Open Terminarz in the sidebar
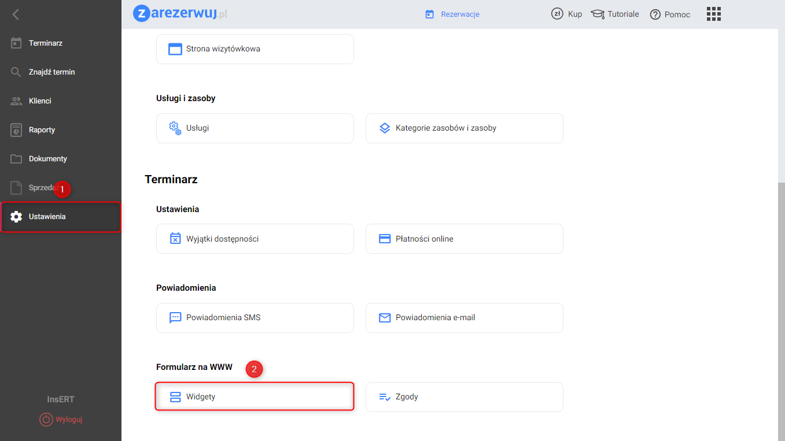Image resolution: width=785 pixels, height=441 pixels. coord(45,43)
